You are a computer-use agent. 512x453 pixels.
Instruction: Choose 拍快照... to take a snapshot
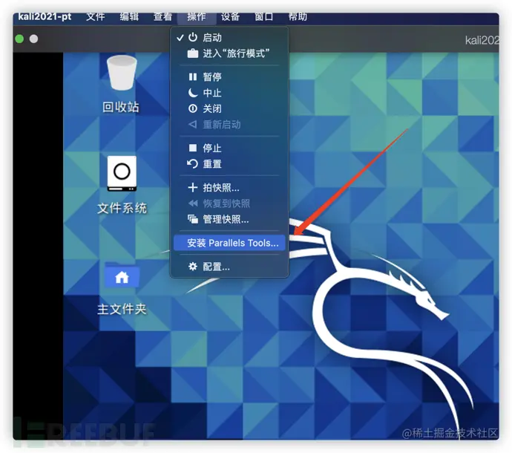point(229,188)
